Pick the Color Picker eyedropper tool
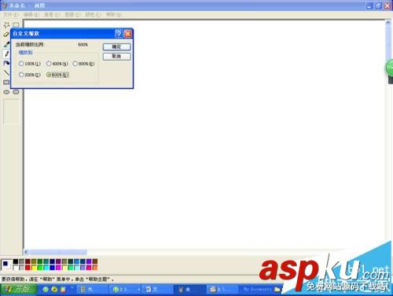The image size is (393, 296). point(6,44)
